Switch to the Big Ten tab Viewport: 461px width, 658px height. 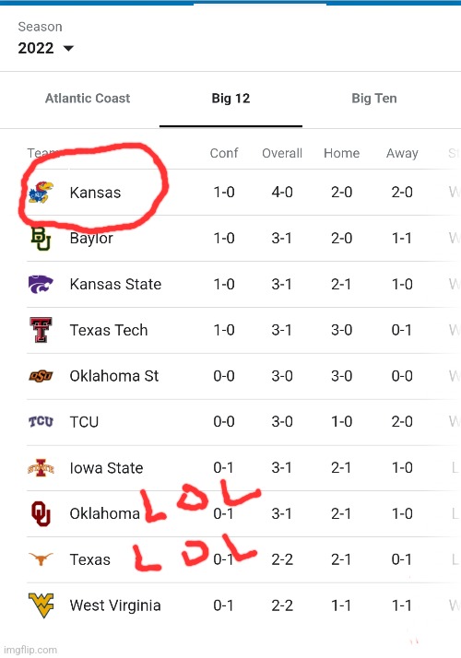pos(374,99)
